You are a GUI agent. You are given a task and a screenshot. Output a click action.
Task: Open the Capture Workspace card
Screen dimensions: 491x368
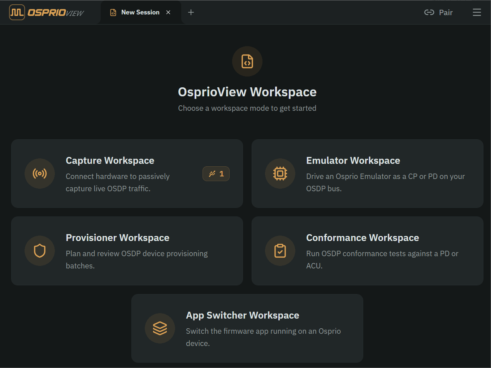(x=127, y=174)
